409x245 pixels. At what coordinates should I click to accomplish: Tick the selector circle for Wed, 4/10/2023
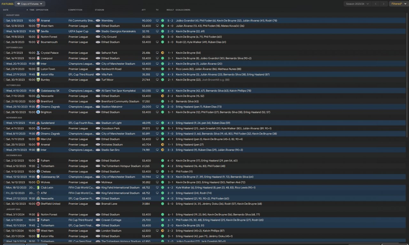tap(4, 91)
